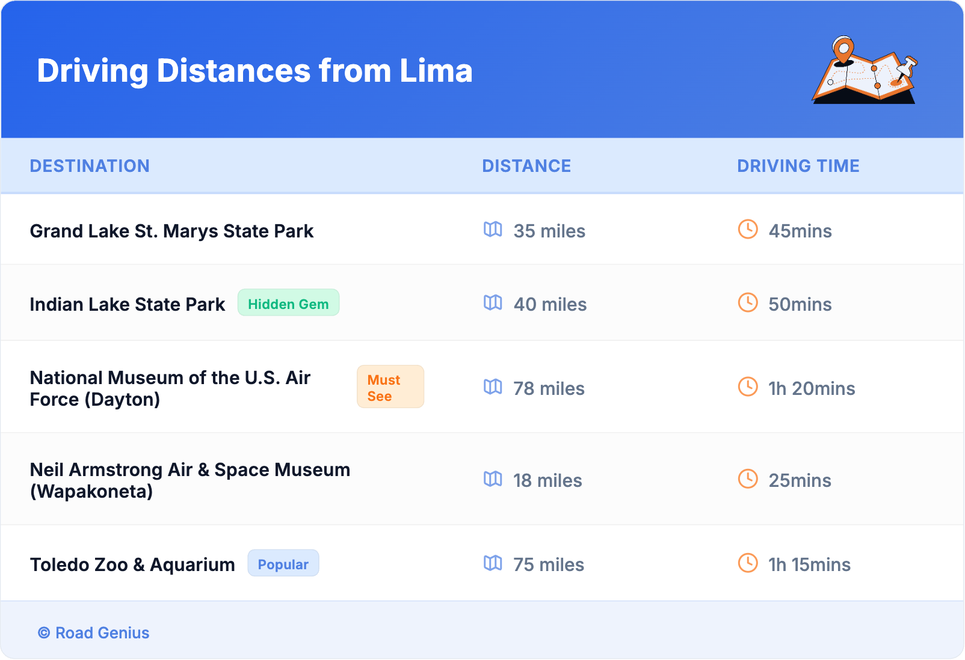This screenshot has width=965, height=660.
Task: Click the map icon beside 40 miles
Action: click(493, 303)
